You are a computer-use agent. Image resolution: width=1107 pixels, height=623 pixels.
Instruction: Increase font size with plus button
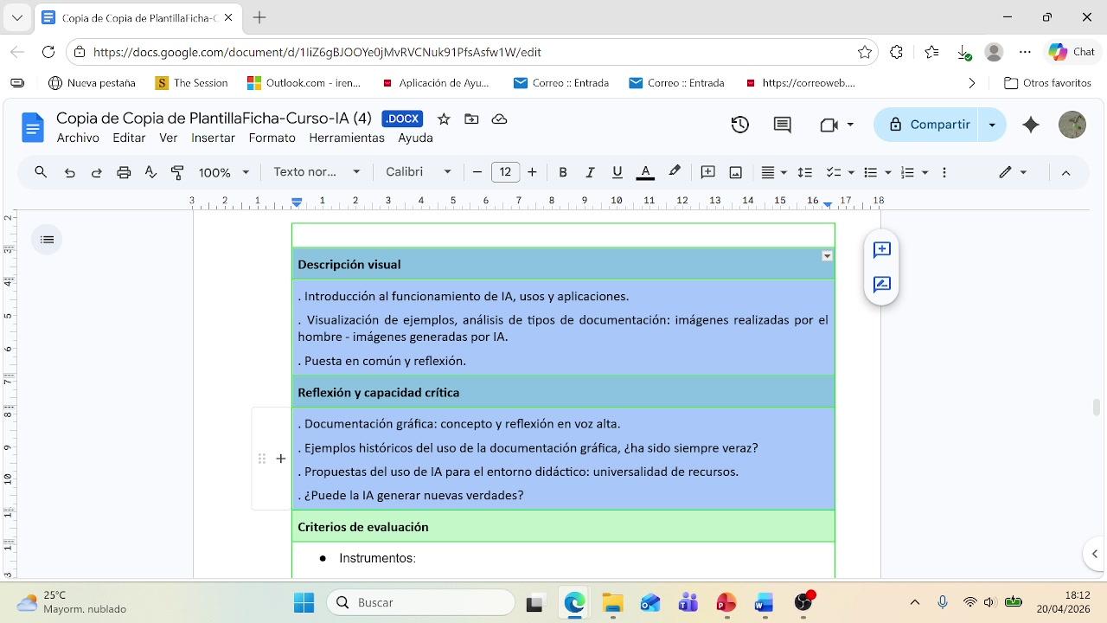pos(532,172)
